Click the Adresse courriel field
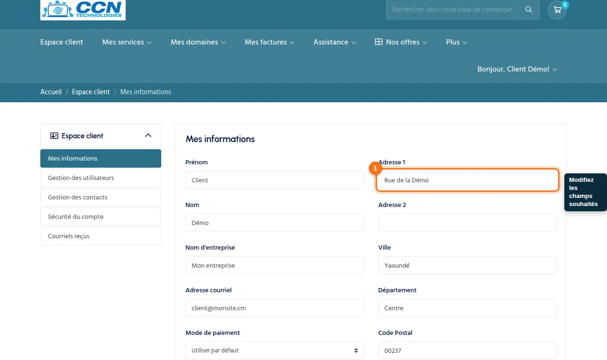This screenshot has height=360, width=607. coord(275,308)
